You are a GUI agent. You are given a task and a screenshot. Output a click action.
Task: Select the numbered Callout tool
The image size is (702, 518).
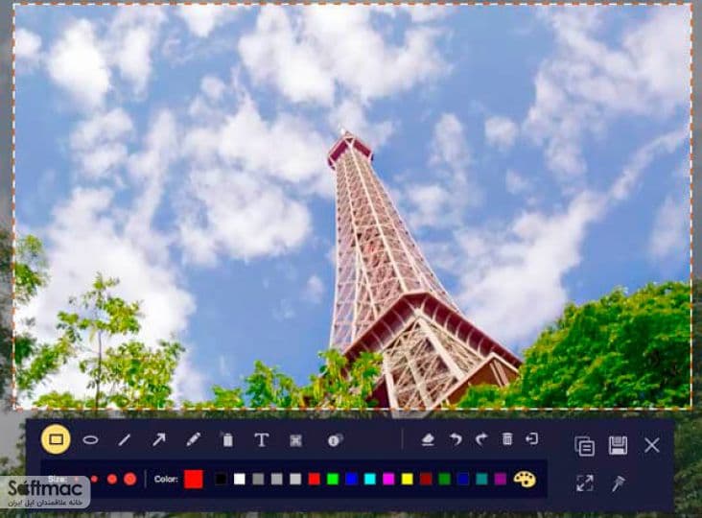click(335, 440)
